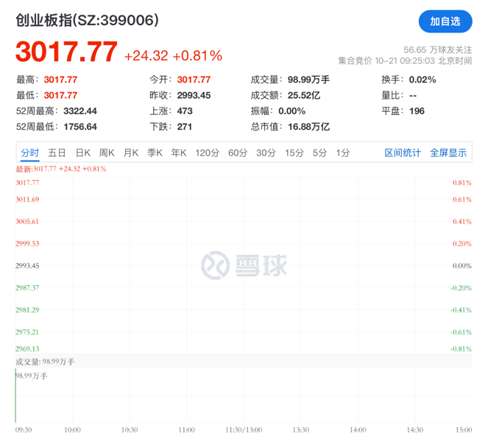The height and width of the screenshot is (448, 491).
Task: Select the 60分 interval tab
Action: click(238, 153)
